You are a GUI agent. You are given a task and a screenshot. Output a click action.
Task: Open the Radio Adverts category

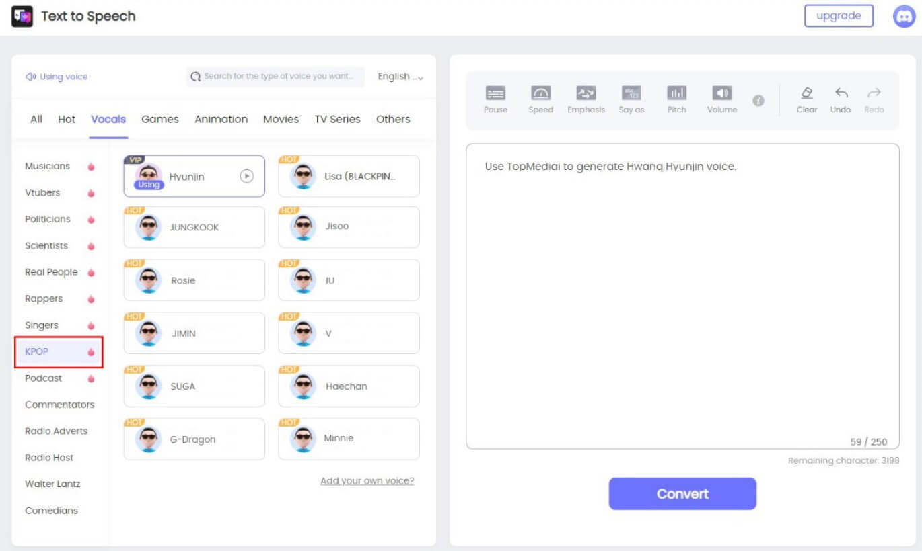point(57,431)
